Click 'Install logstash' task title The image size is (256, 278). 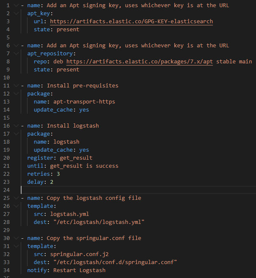coord(73,126)
